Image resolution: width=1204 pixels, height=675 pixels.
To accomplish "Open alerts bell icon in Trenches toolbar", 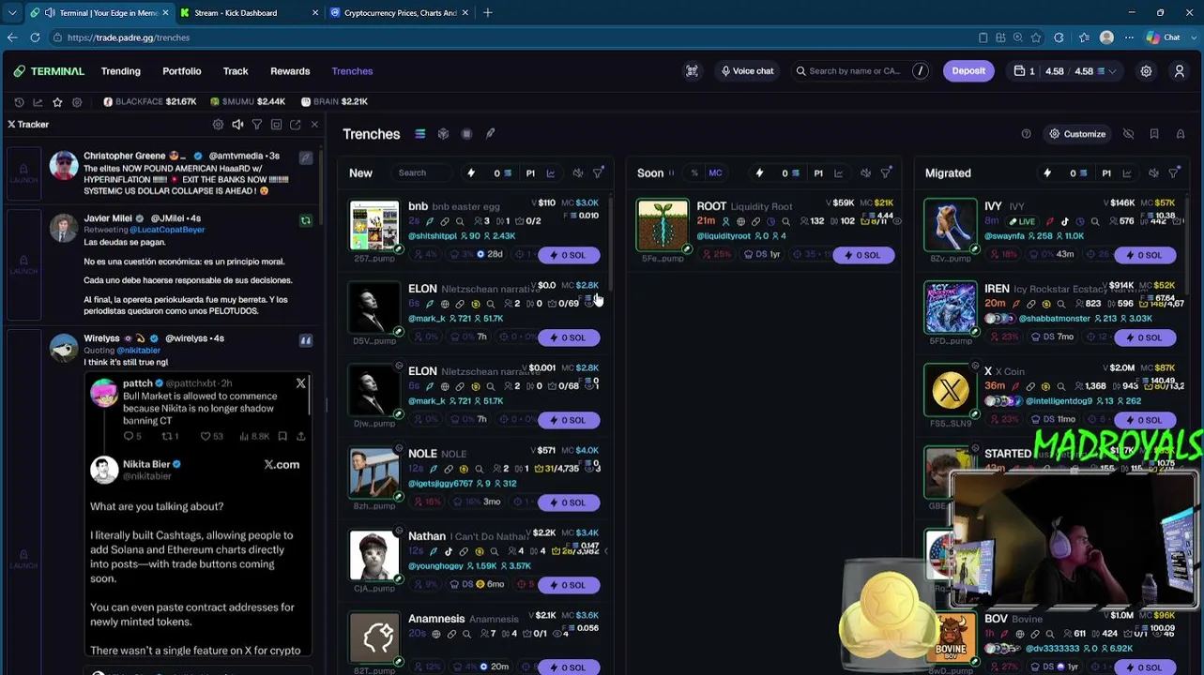I will click(x=1181, y=134).
